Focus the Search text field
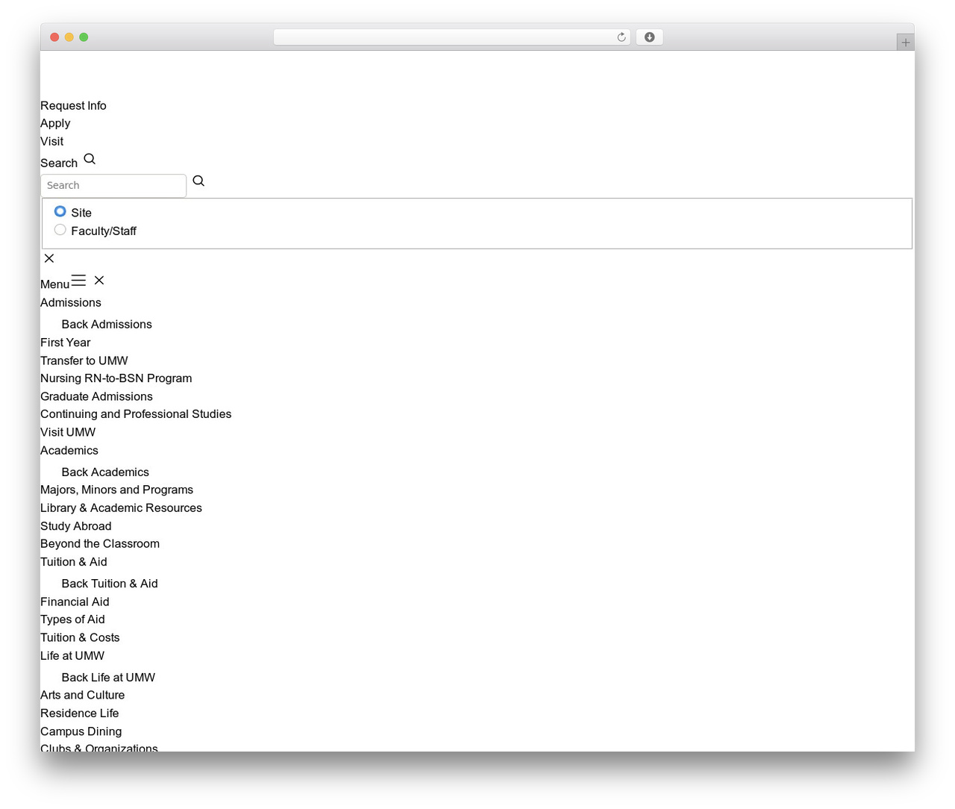This screenshot has height=809, width=955. click(x=113, y=186)
